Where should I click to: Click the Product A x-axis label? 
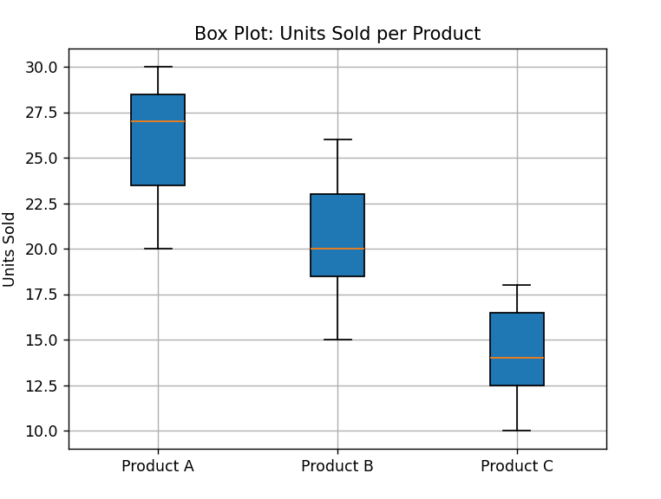pyautogui.click(x=158, y=466)
